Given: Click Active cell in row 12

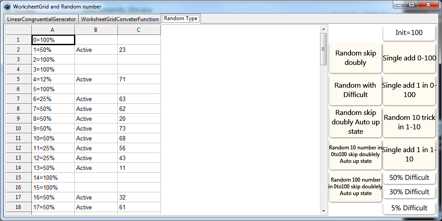Looking at the screenshot, I should click(96, 148).
